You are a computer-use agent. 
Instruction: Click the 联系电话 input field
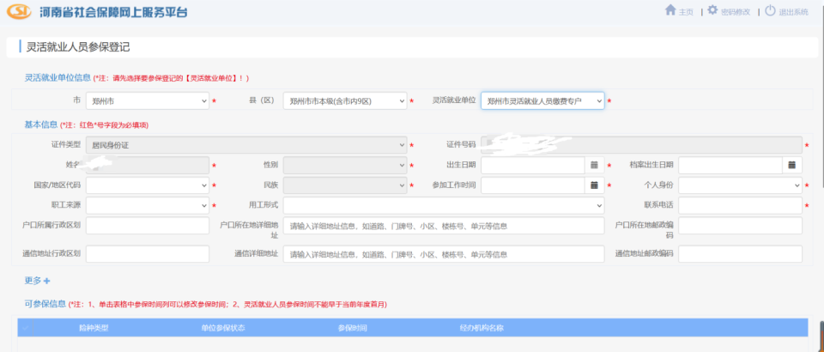[740, 205]
